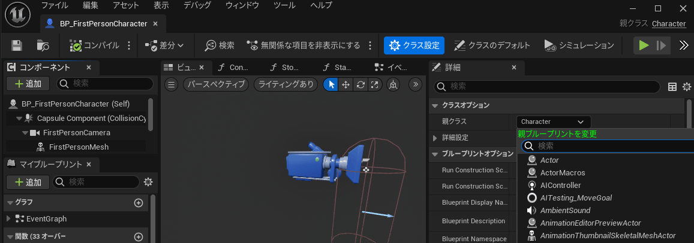
Task: Open the ツール menu
Action: coord(285,6)
